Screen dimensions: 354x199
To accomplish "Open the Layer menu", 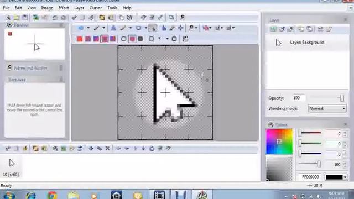I will 79,8.
